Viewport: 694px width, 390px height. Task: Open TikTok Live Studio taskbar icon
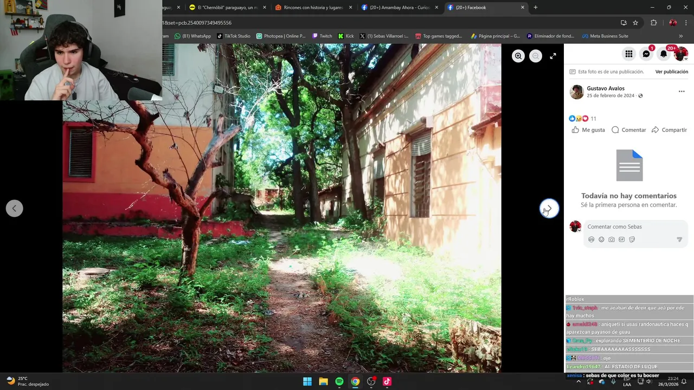(387, 381)
